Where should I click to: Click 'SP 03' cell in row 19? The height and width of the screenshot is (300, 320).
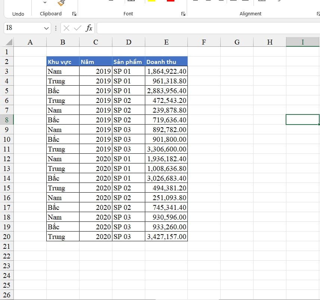pyautogui.click(x=128, y=227)
